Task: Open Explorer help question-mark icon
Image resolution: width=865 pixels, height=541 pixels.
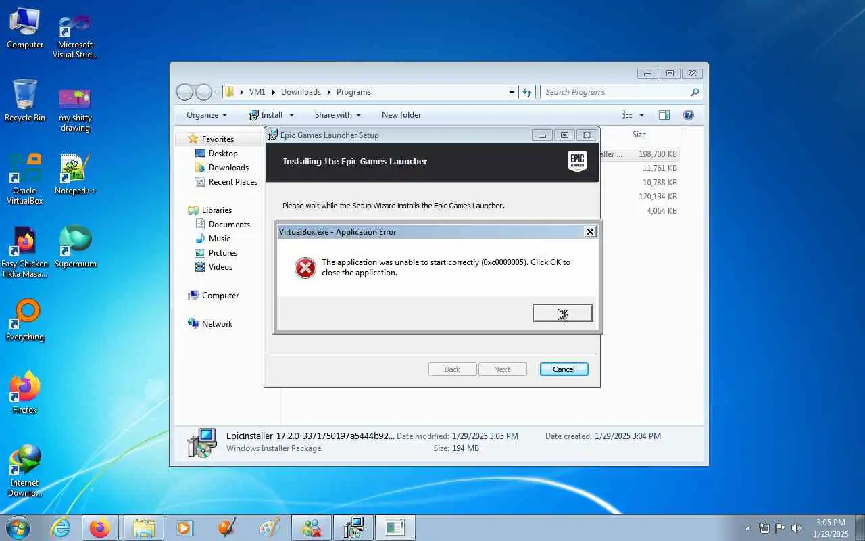Action: pos(689,115)
